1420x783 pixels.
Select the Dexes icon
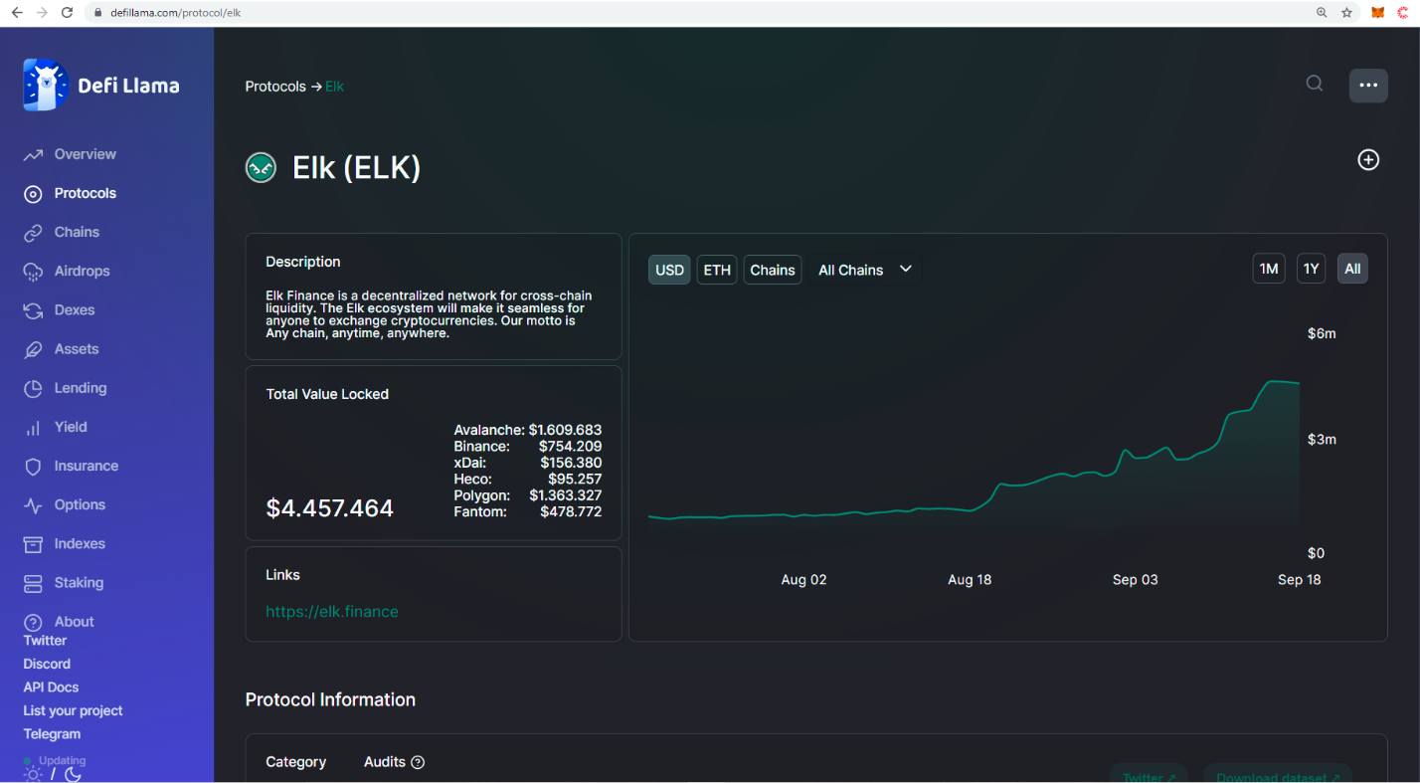pyautogui.click(x=34, y=309)
